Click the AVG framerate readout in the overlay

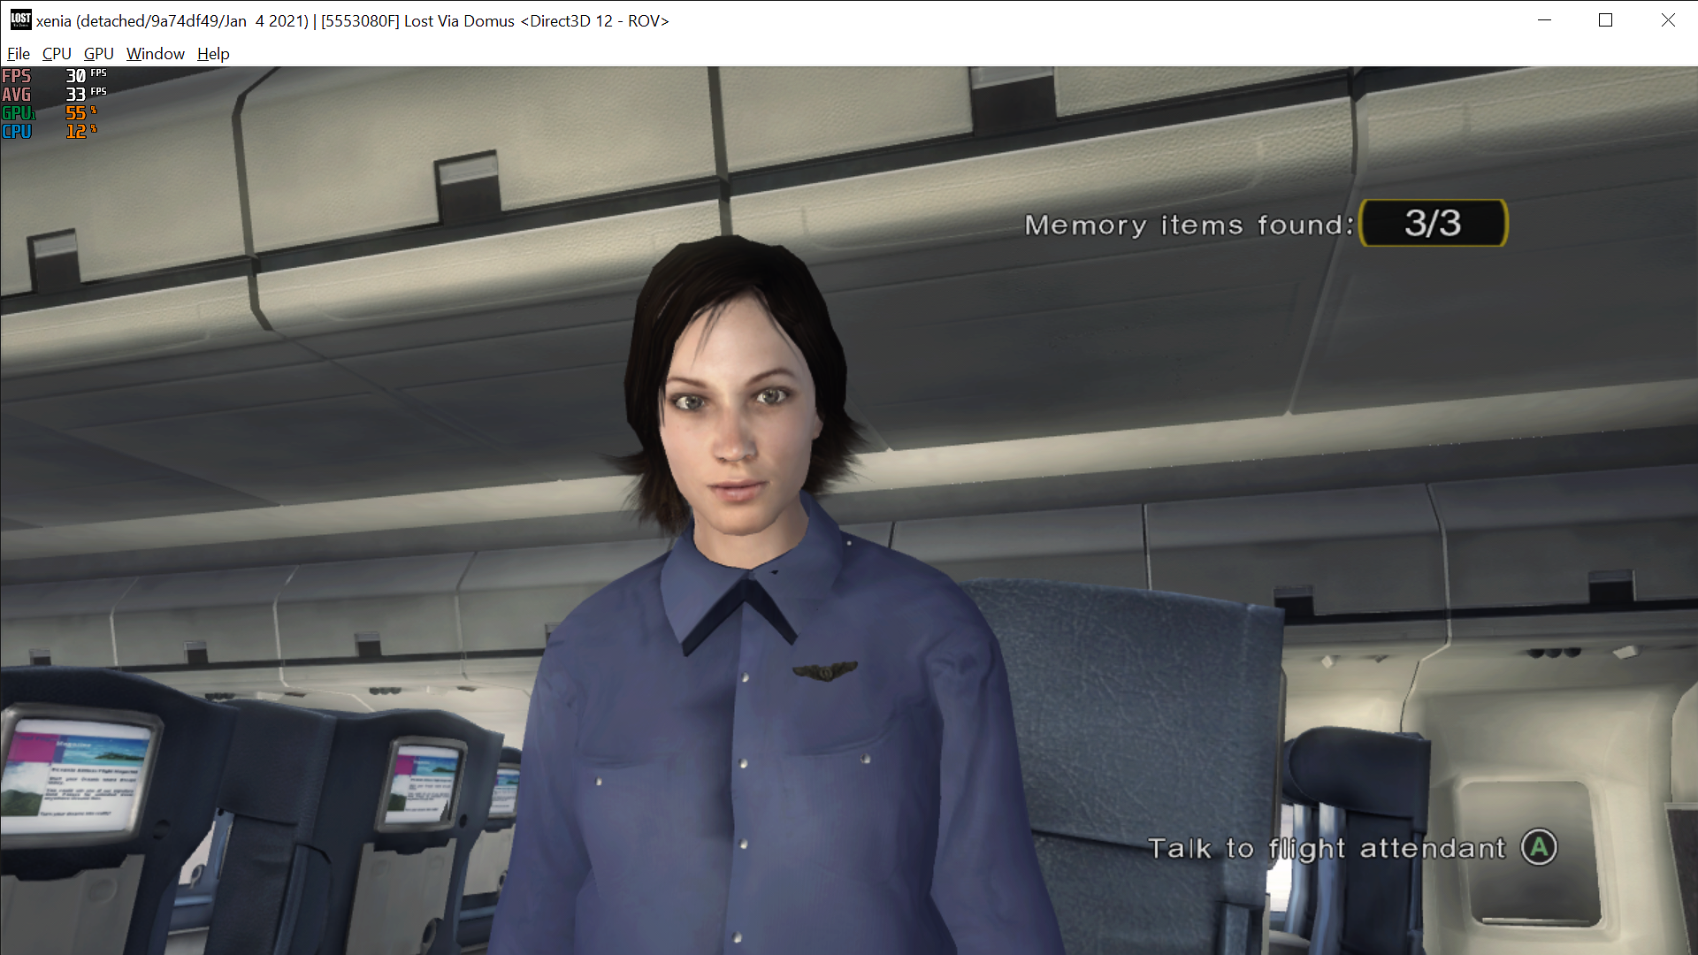tap(18, 95)
